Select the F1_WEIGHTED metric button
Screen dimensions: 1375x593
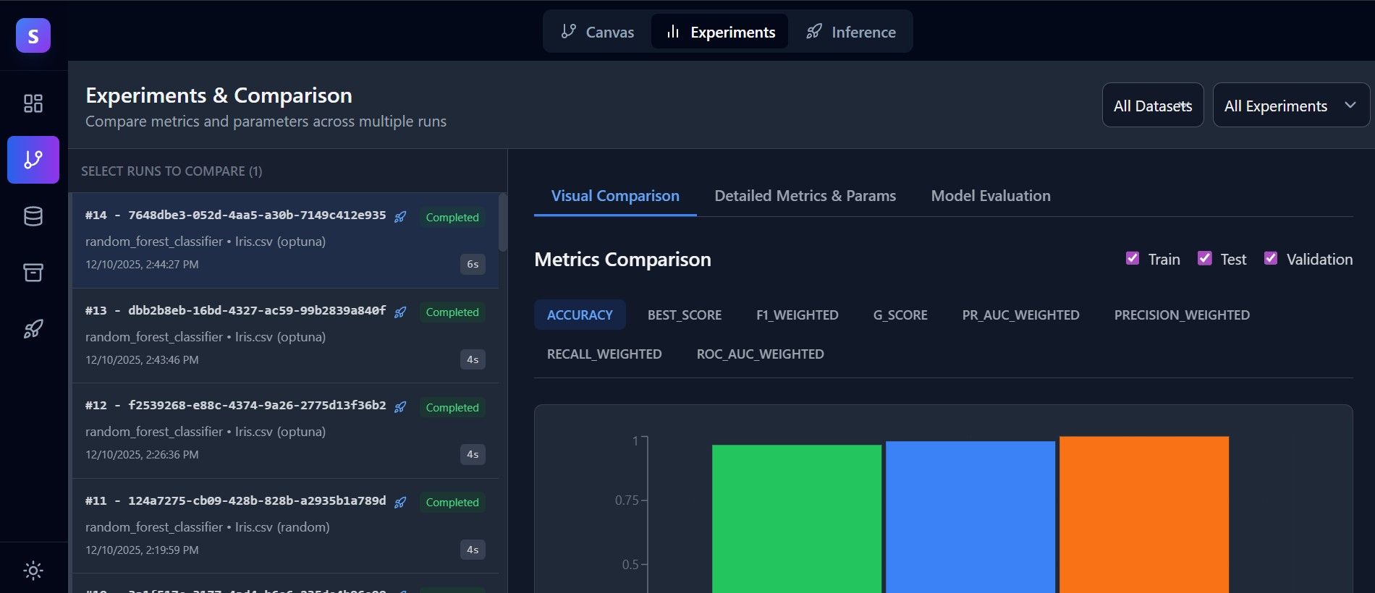[797, 315]
